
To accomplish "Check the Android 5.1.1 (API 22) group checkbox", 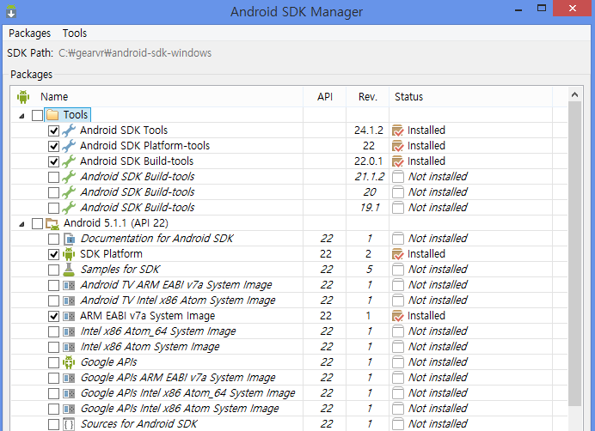I will [x=37, y=223].
